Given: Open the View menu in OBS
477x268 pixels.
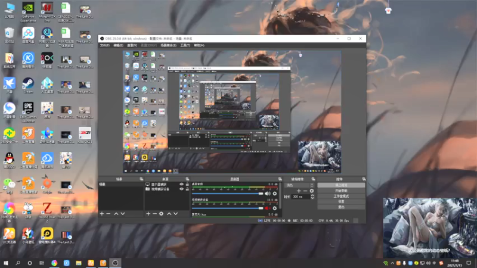Looking at the screenshot, I should (132, 45).
